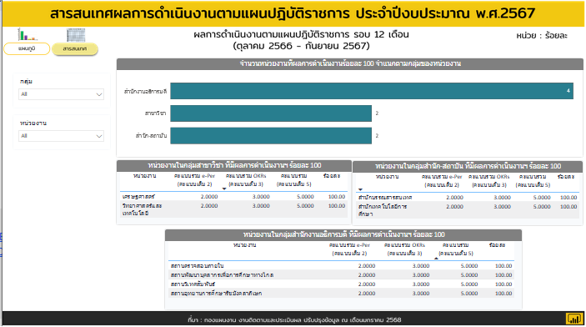This screenshot has width=586, height=327.
Task: Click the สำนักบรรณสารสนเทศ table row
Action: click(467, 197)
